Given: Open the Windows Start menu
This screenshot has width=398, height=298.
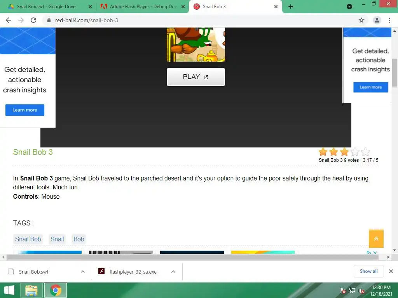Looking at the screenshot, I should (x=9, y=290).
